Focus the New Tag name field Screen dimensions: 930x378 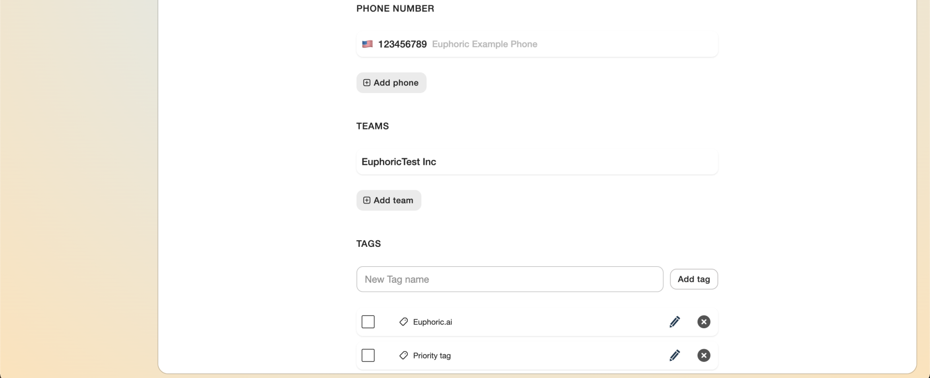click(x=509, y=279)
